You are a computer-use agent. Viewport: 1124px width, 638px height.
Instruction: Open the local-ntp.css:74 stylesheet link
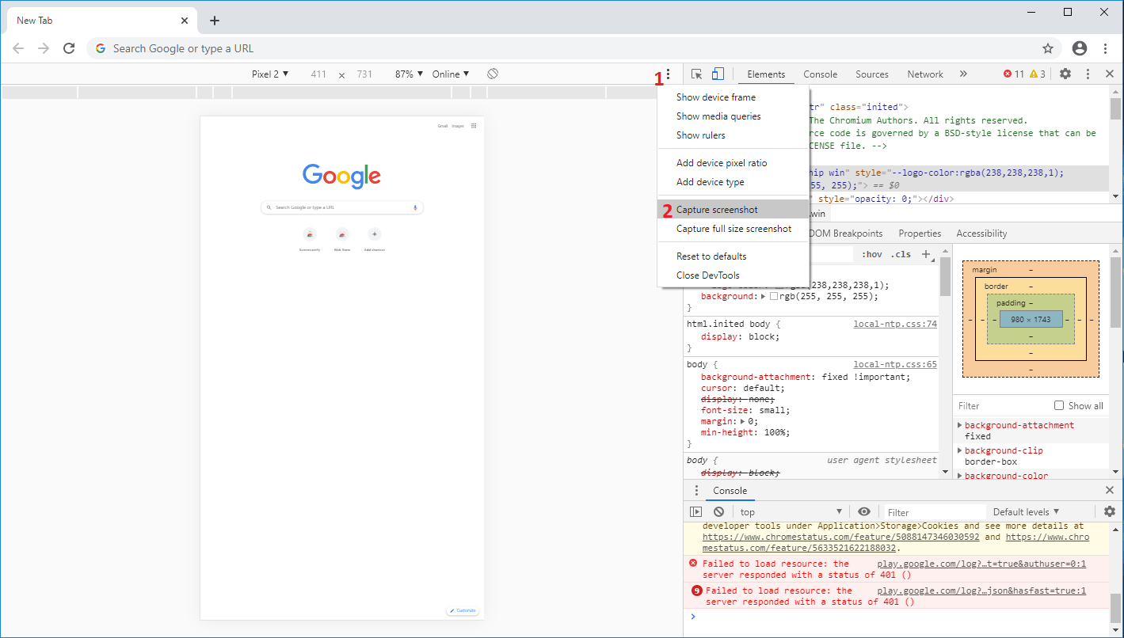(x=895, y=324)
